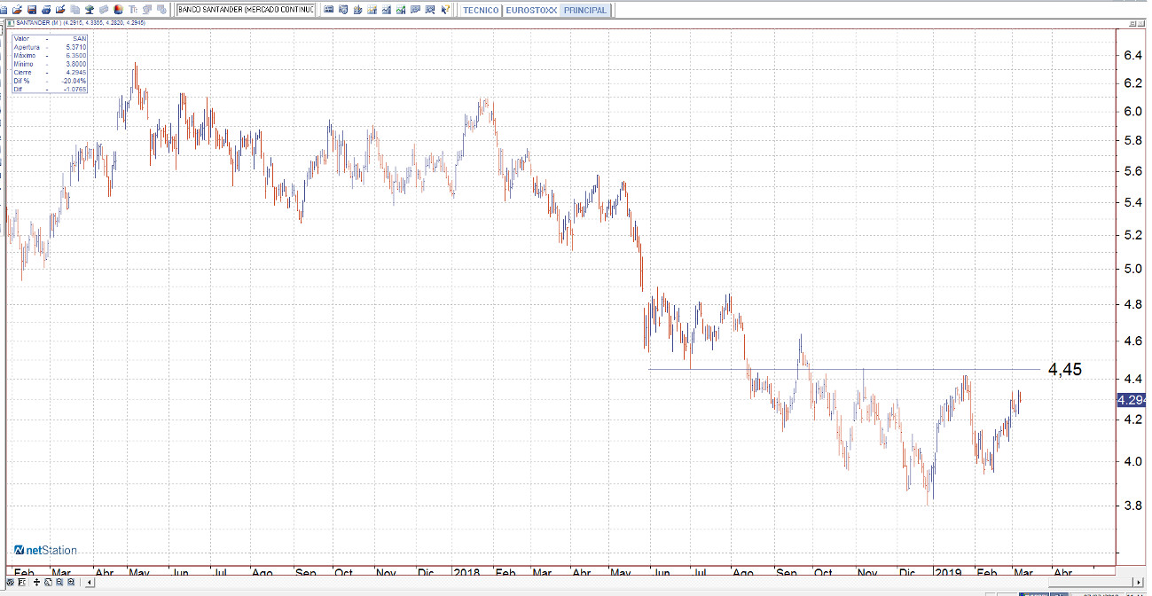
Task: Click the scroll left arrow below chart
Action: 90,582
